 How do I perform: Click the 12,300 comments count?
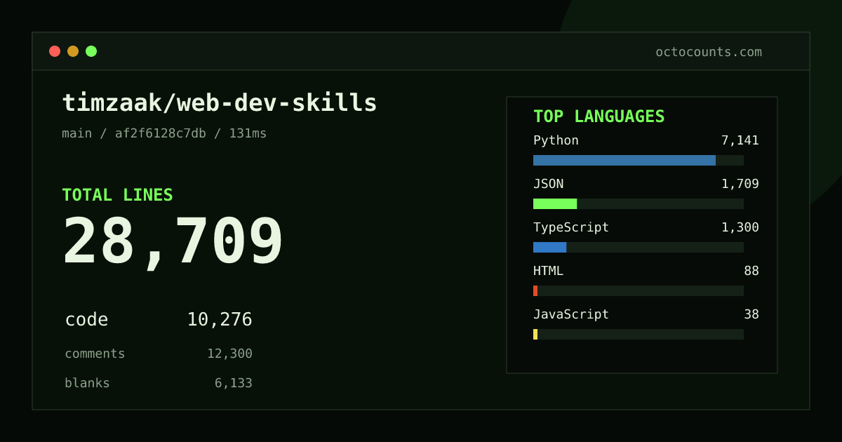(x=229, y=354)
